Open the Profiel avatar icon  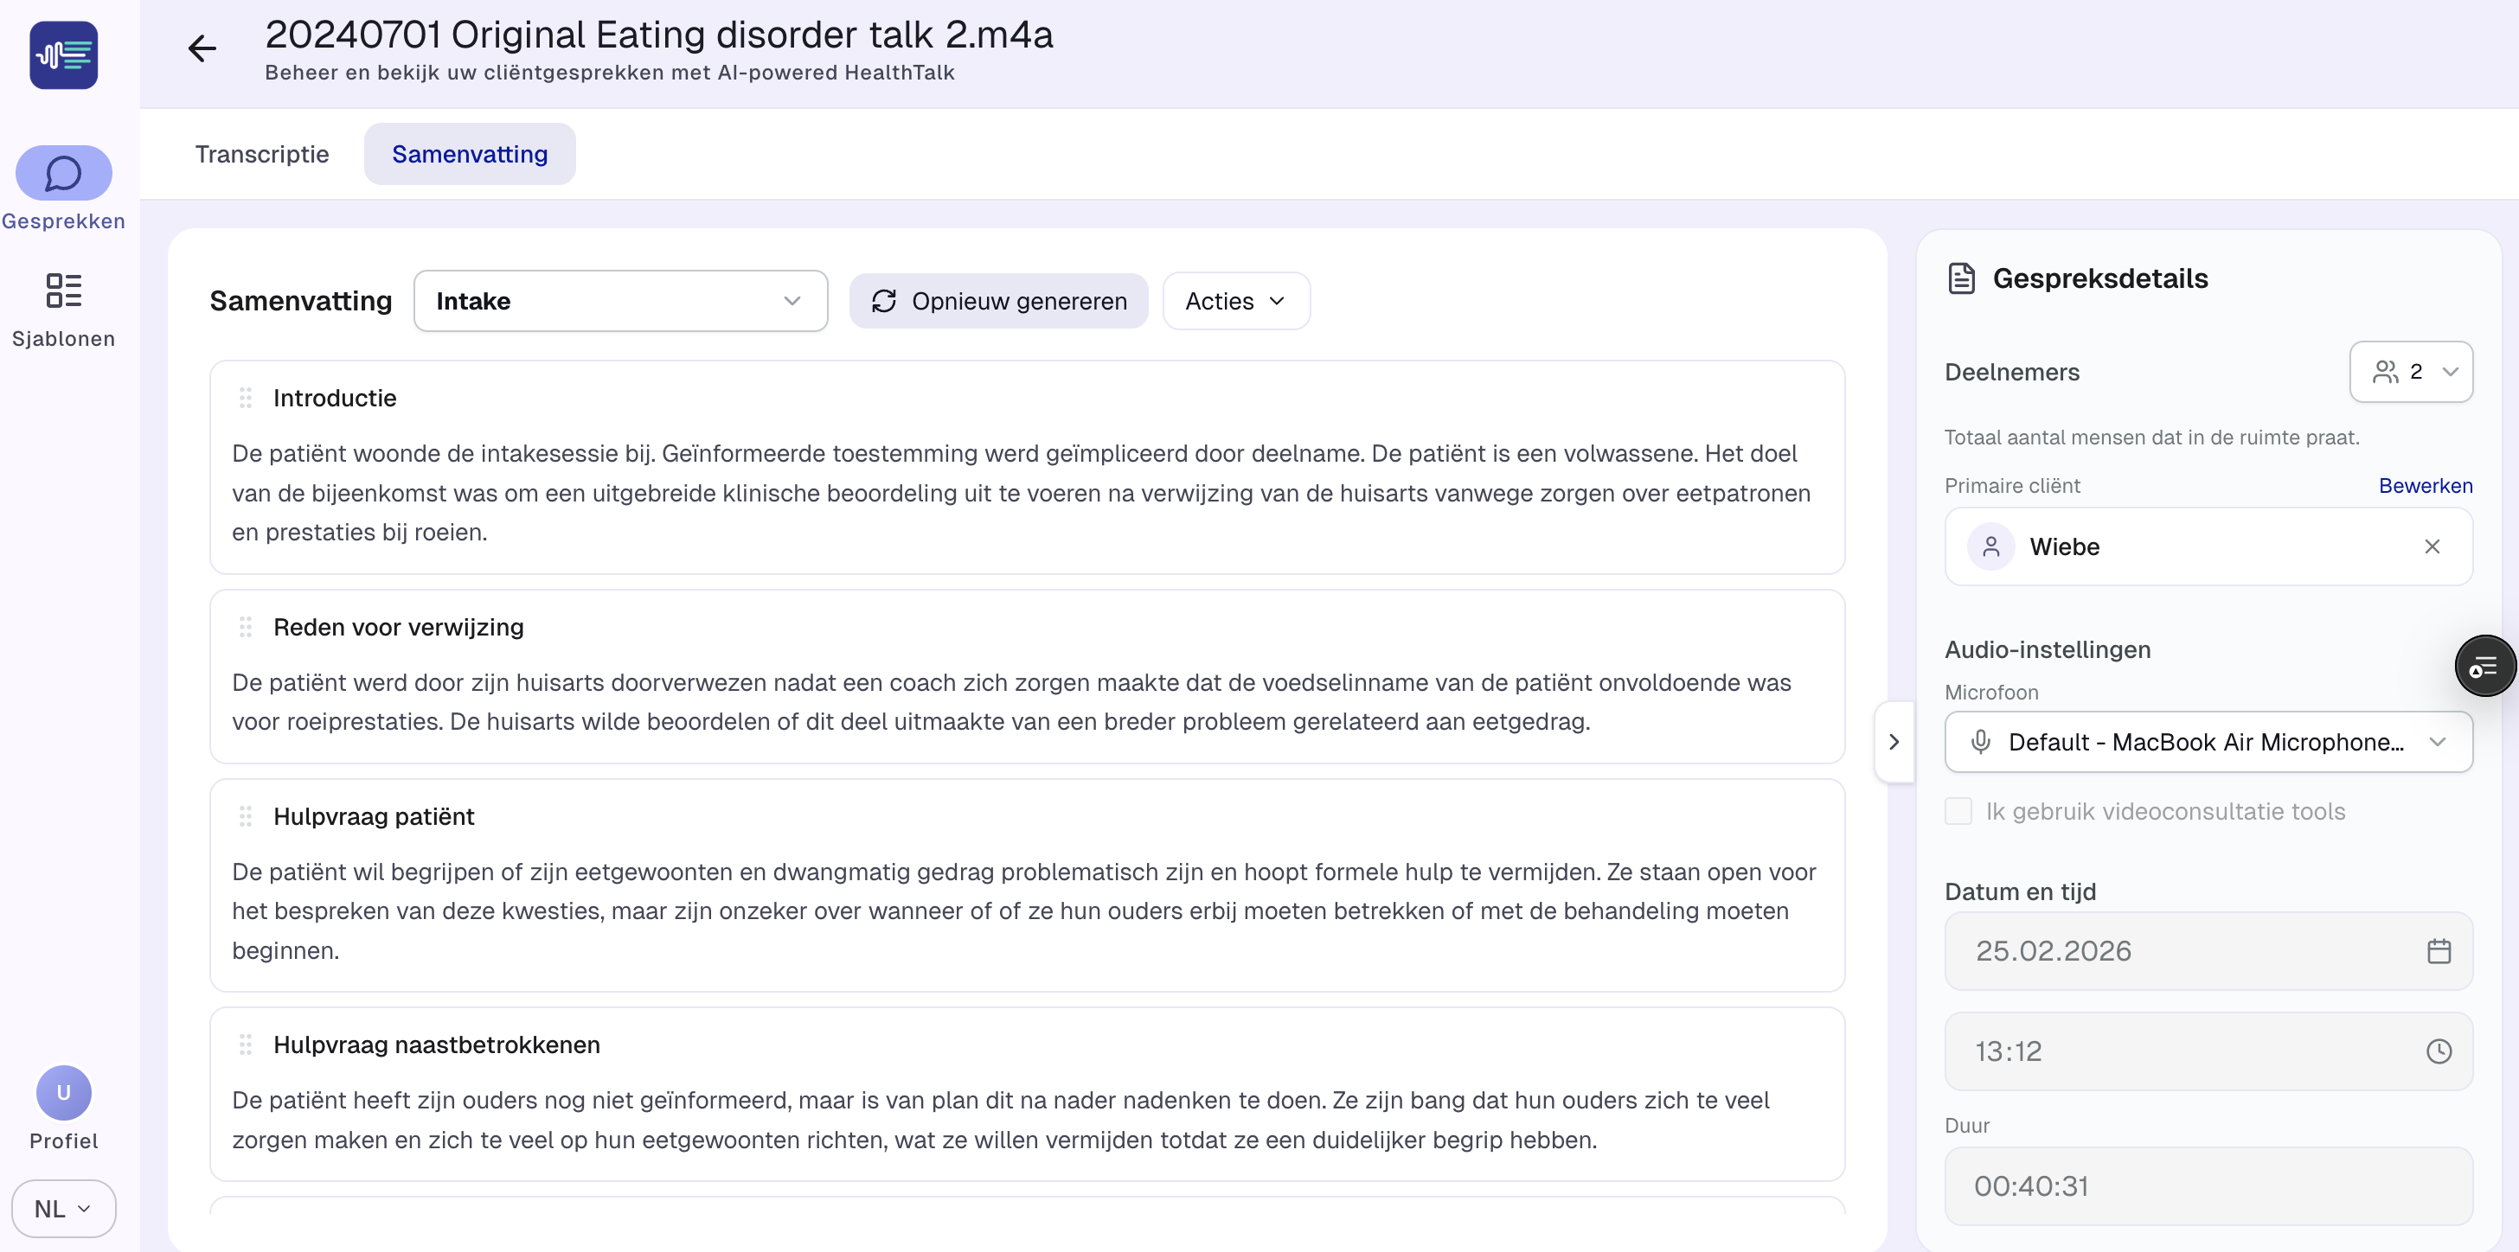(x=62, y=1093)
